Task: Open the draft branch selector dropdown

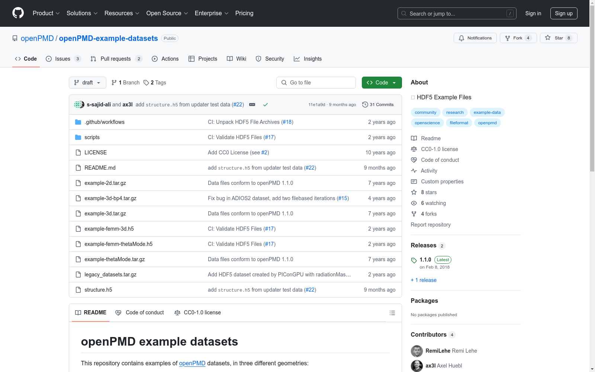Action: coord(87,83)
